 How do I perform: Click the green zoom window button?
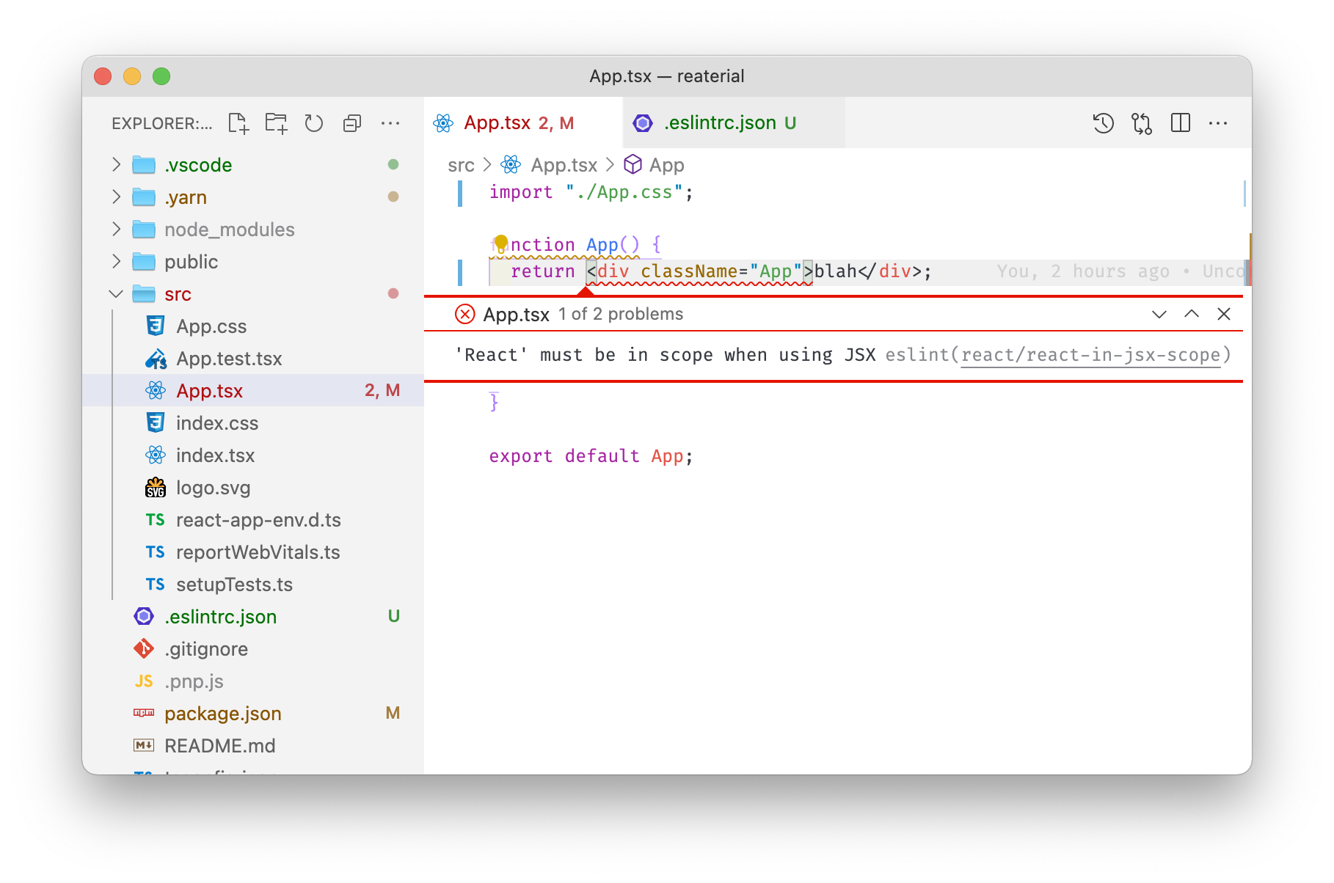(x=161, y=76)
